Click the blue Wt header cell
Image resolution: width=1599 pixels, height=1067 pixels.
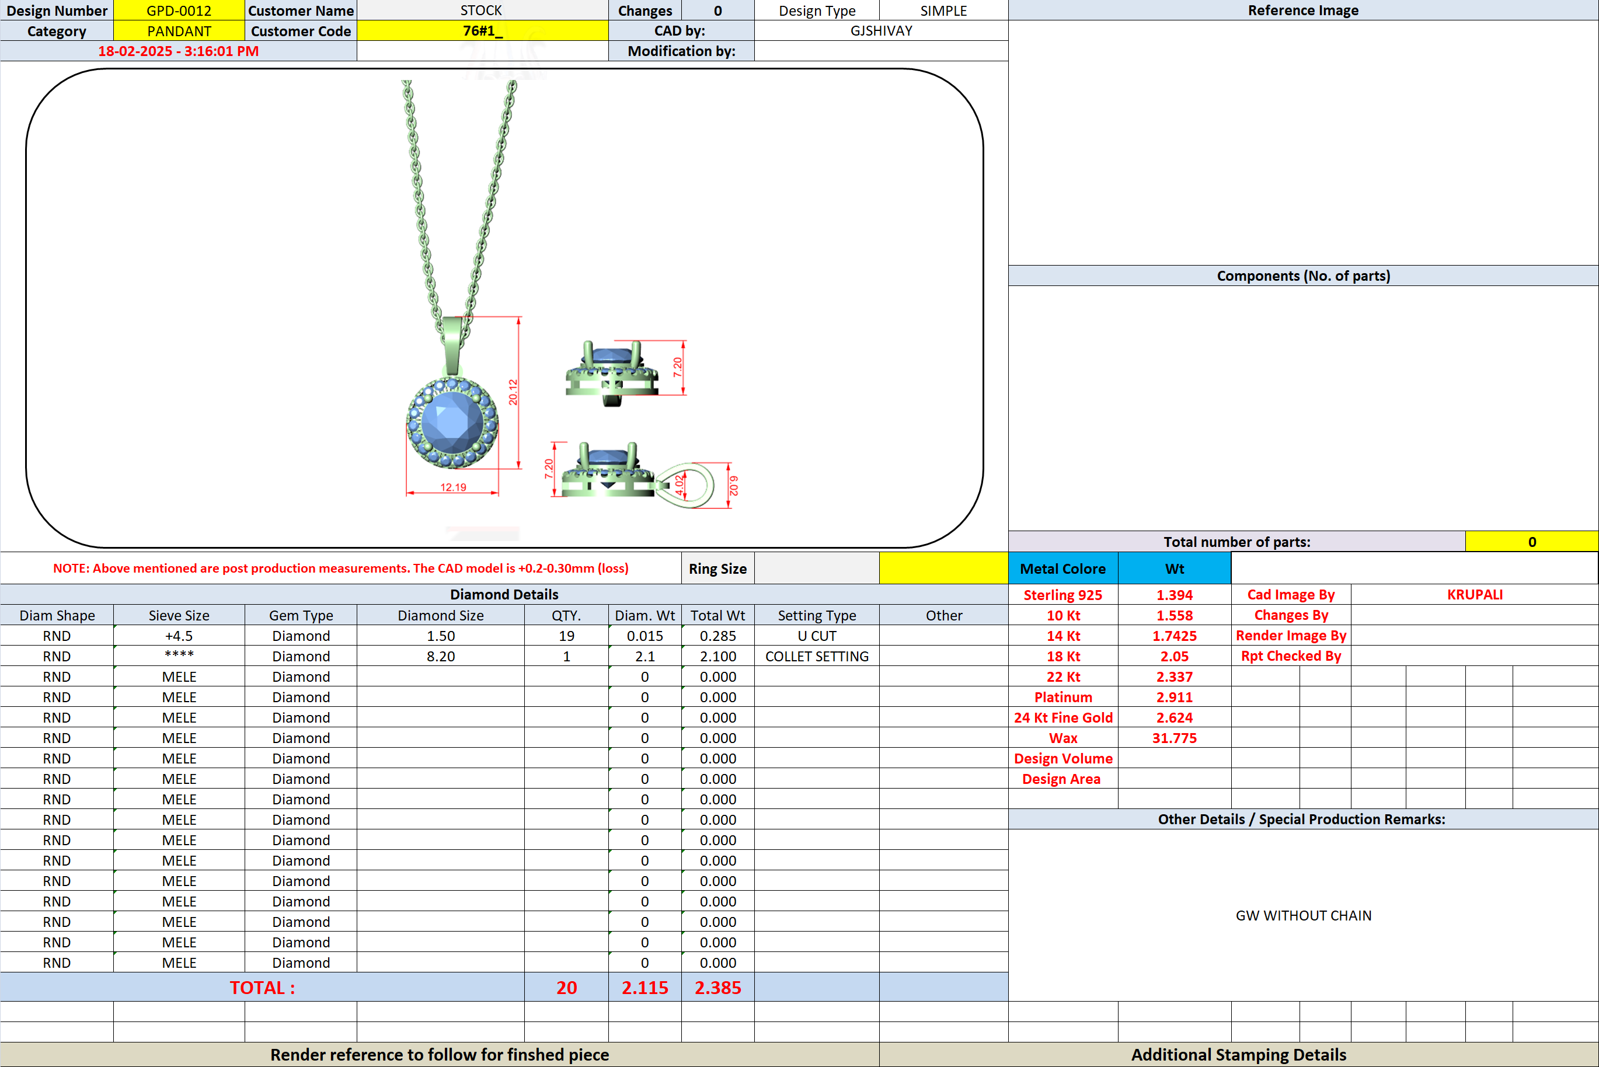1175,568
